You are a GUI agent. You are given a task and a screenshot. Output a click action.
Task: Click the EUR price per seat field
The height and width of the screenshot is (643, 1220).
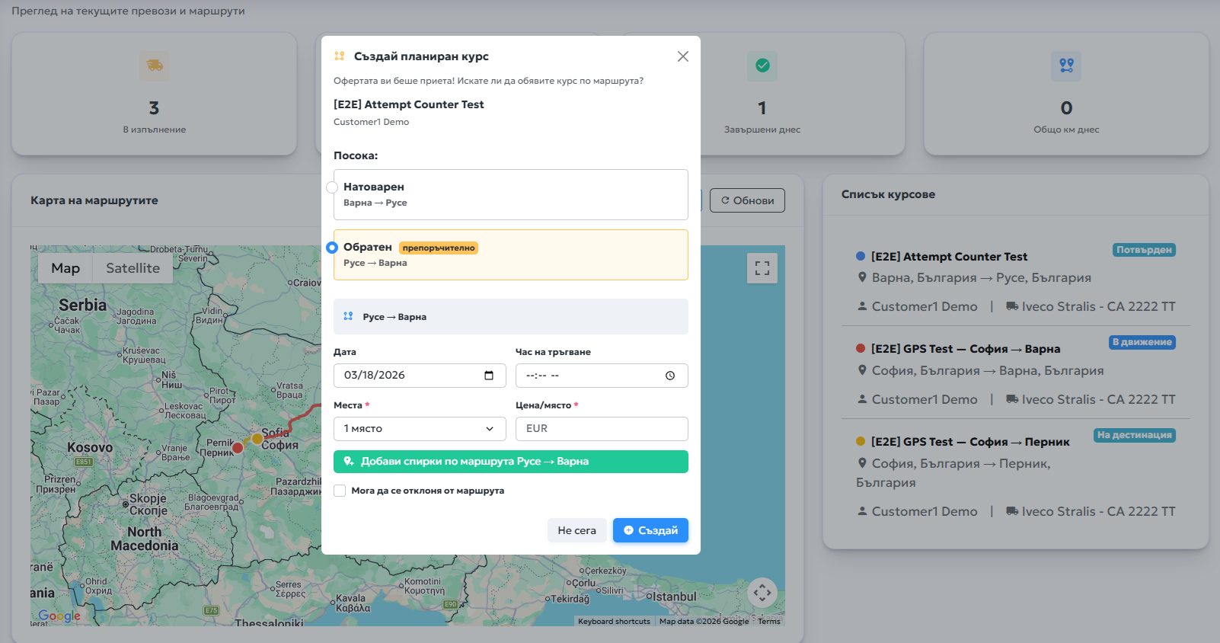pyautogui.click(x=602, y=429)
